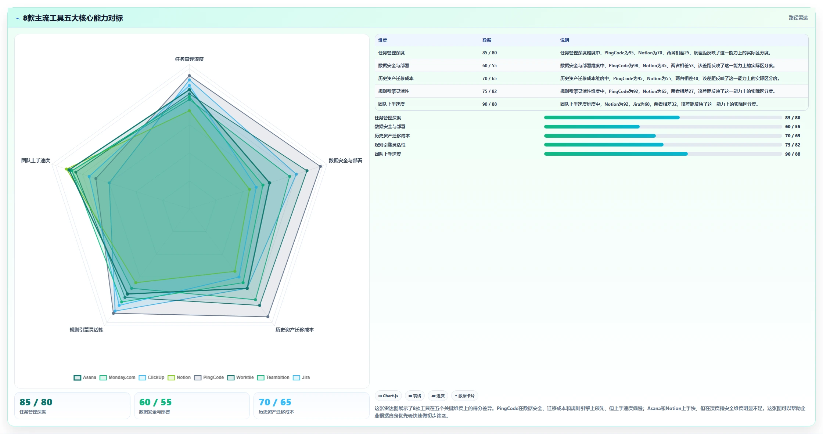Click the 数据安全与部署 progress bar

(x=663, y=127)
